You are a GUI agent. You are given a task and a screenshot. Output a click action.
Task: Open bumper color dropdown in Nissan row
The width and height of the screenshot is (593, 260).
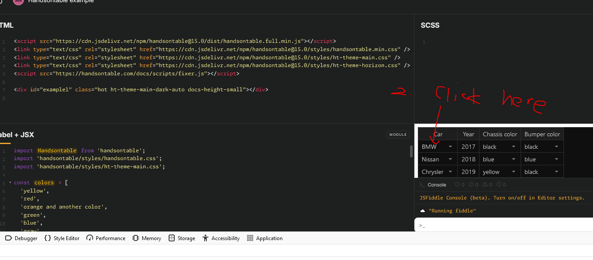tap(557, 159)
